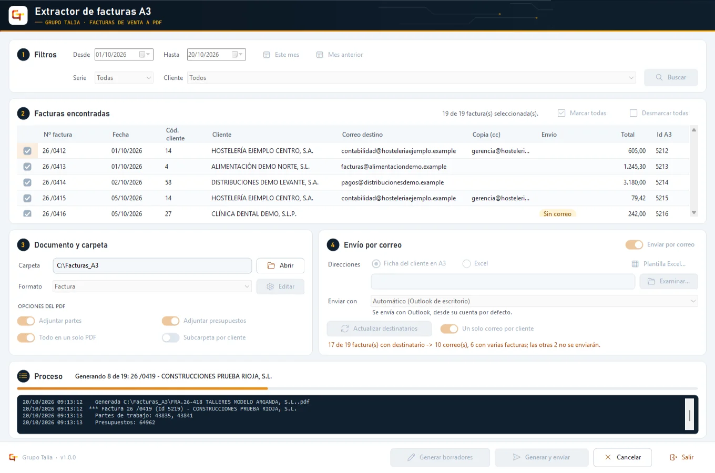Click the Proceso list icon

tap(23, 376)
